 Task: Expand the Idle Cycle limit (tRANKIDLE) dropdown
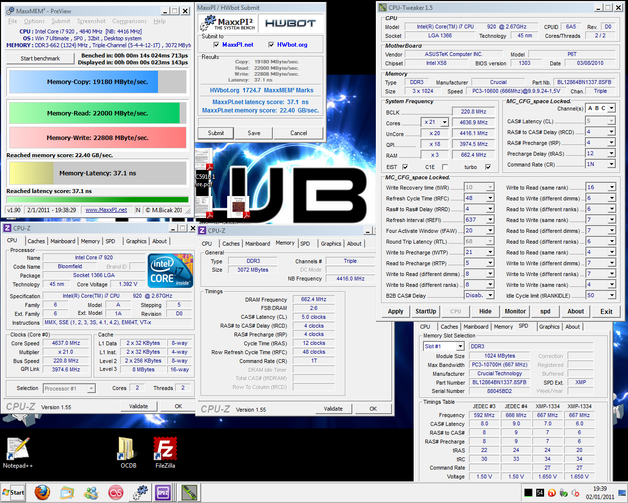611,295
